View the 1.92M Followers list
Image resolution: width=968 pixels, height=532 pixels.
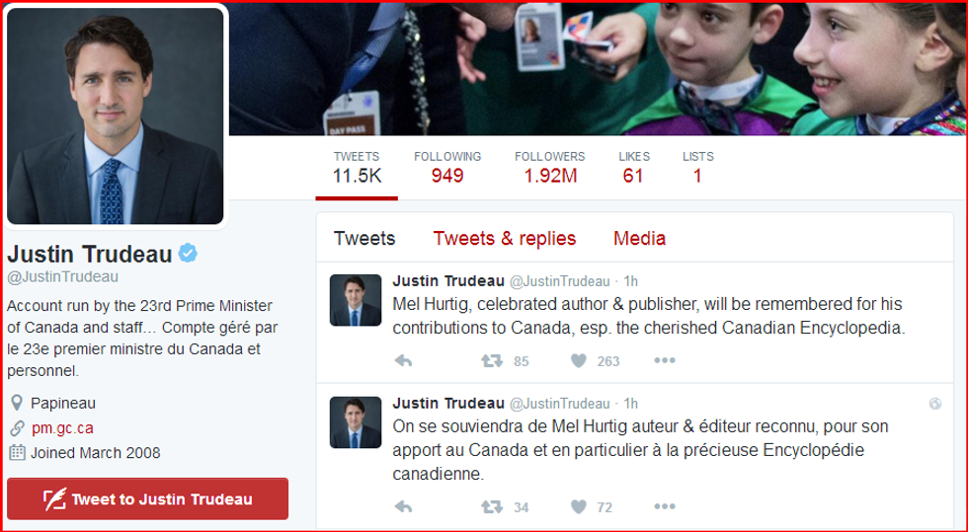click(550, 167)
